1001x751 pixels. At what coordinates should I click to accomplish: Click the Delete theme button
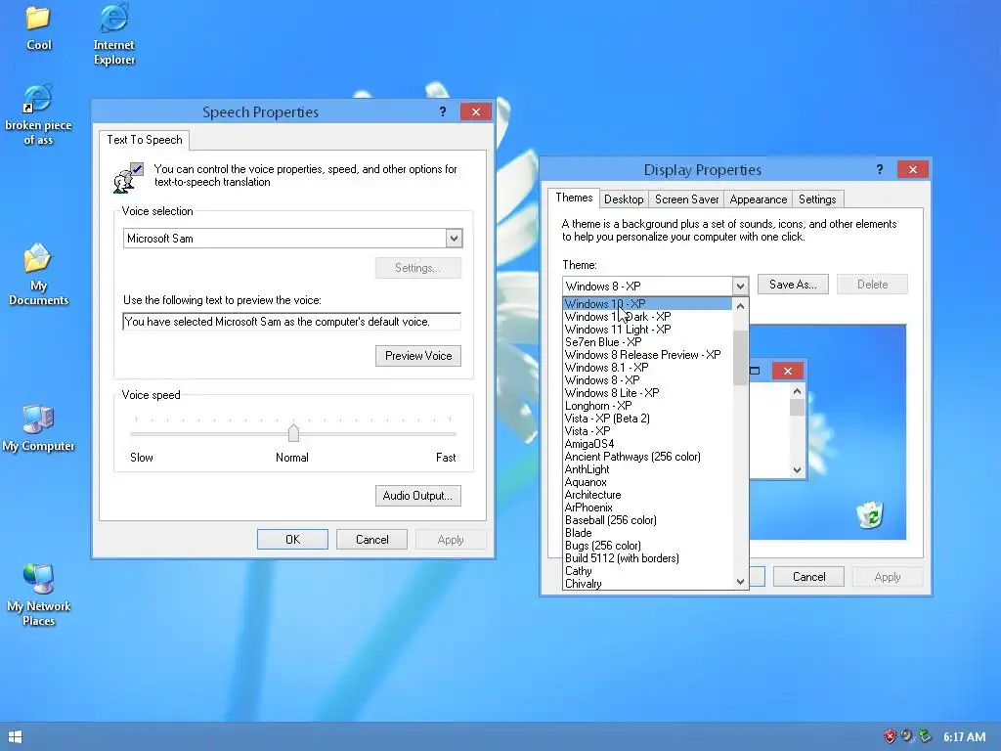click(x=872, y=285)
